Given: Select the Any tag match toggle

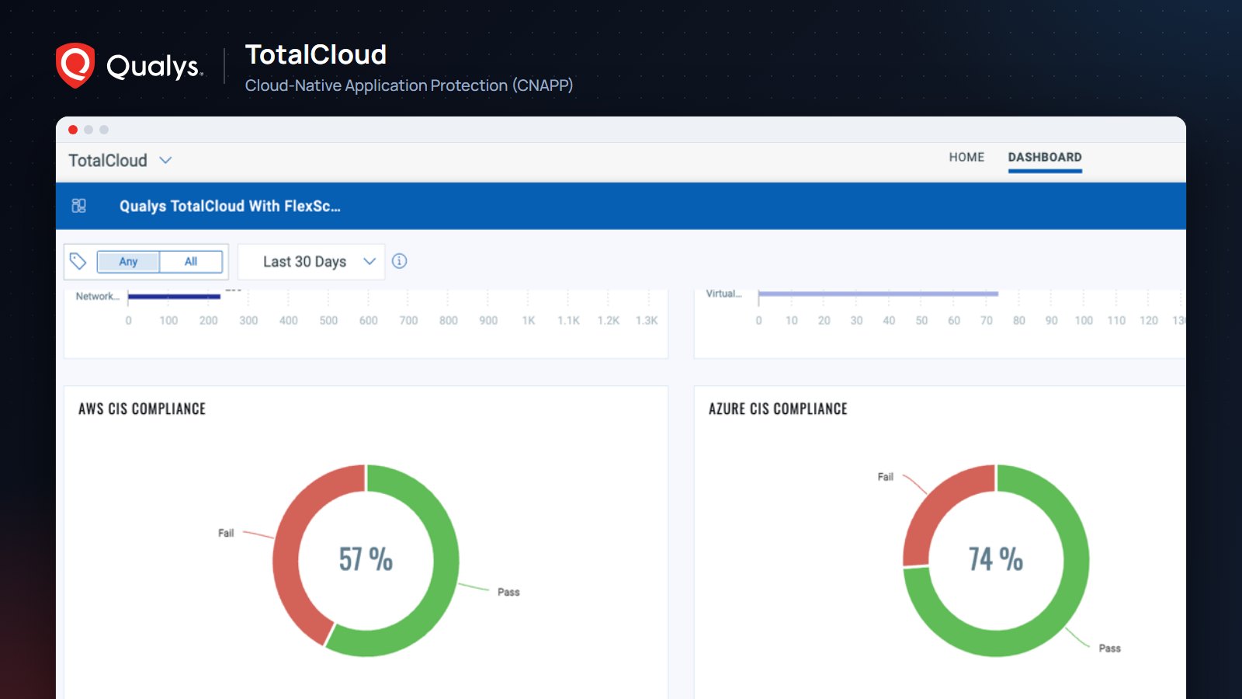Looking at the screenshot, I should 128,262.
